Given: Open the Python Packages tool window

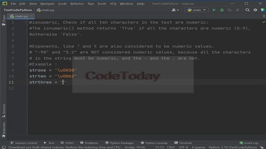Looking at the screenshot, I should coord(119,143).
